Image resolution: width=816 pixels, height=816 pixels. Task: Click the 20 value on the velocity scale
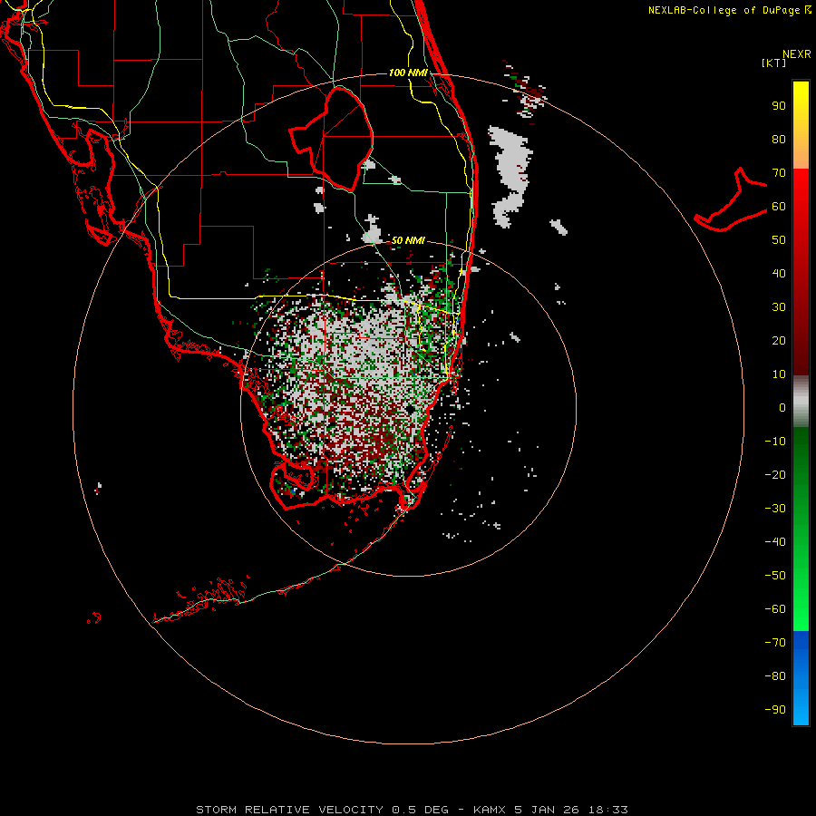[x=779, y=341]
